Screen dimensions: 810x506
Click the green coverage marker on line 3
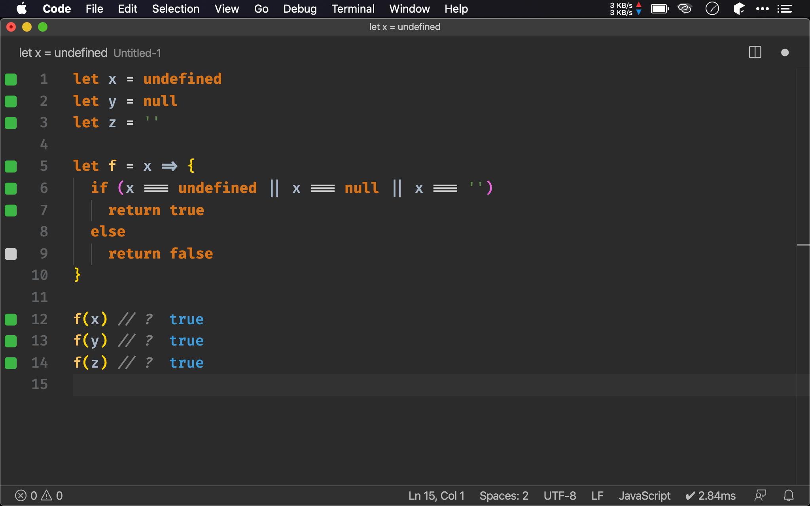coord(11,123)
